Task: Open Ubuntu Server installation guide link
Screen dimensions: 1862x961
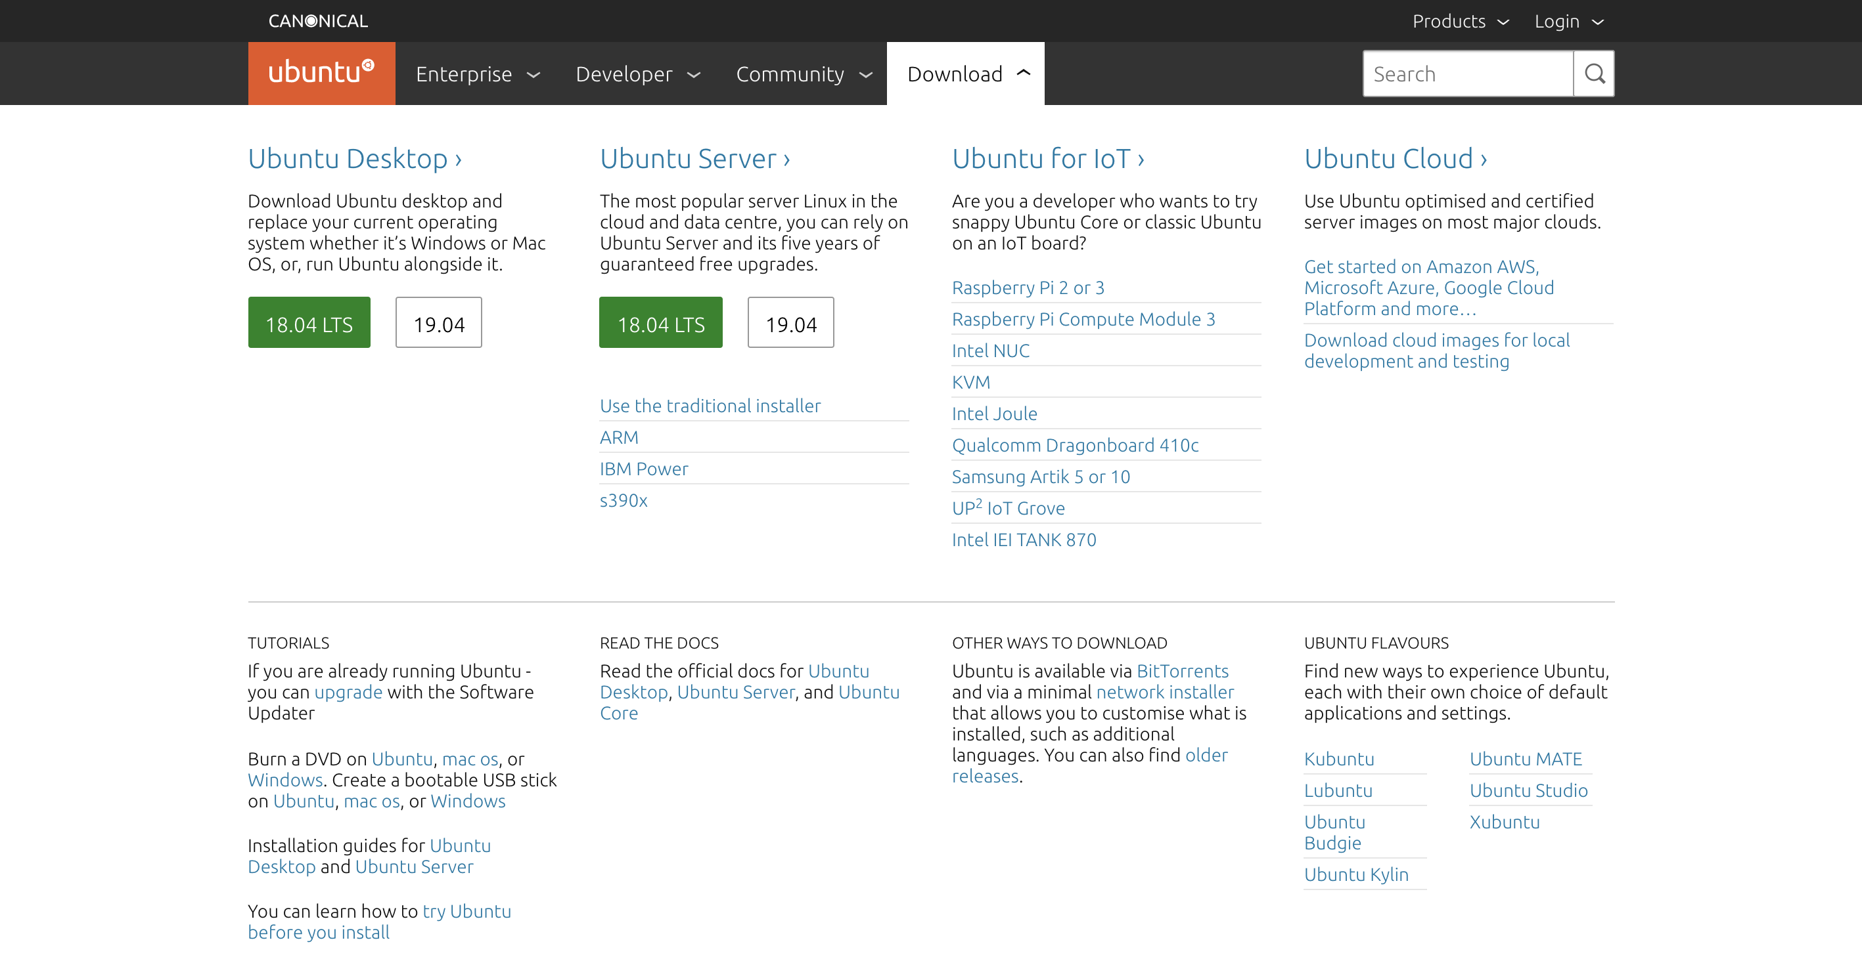Action: (414, 867)
